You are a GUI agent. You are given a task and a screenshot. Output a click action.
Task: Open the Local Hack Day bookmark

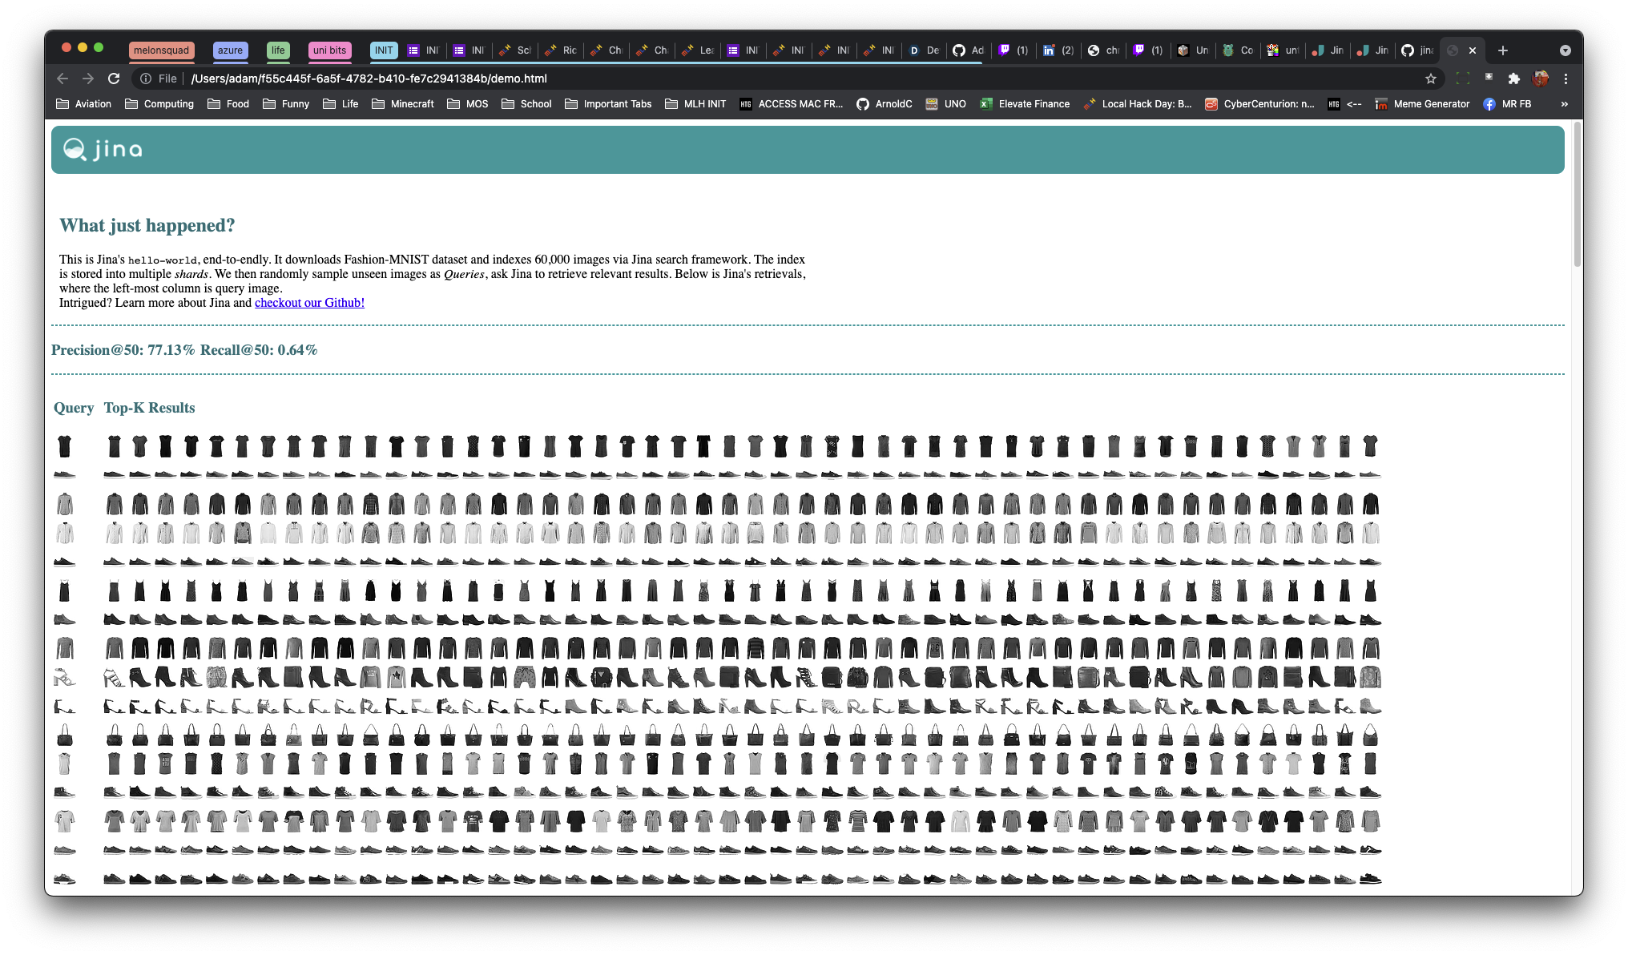1138,104
